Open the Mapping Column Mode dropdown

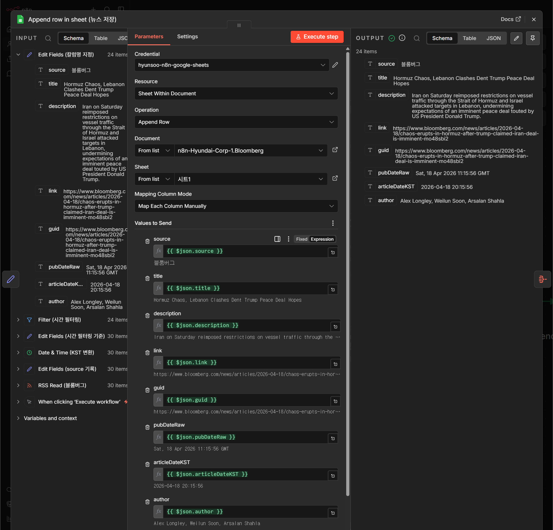pos(236,206)
